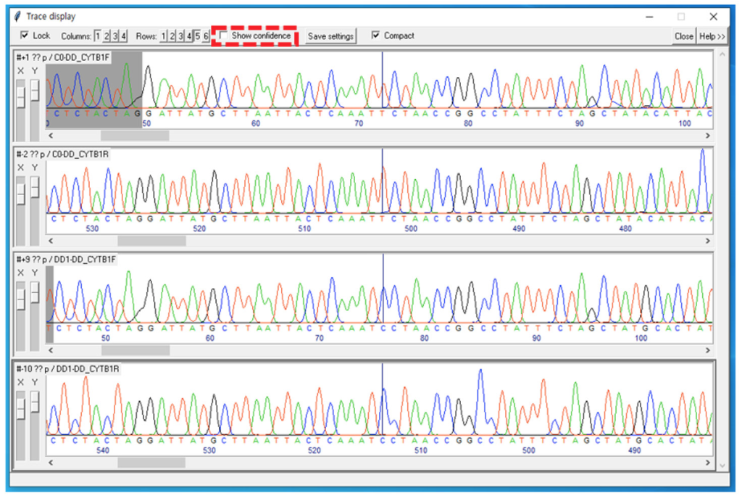Minimize the Trace display window

(x=647, y=16)
